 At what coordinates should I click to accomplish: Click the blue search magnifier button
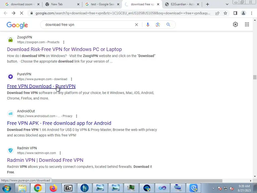tap(168, 25)
